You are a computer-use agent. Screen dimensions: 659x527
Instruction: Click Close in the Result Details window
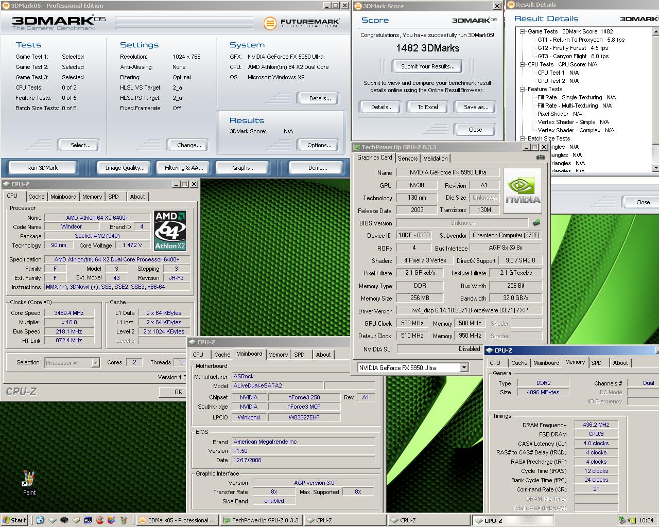[x=643, y=202]
